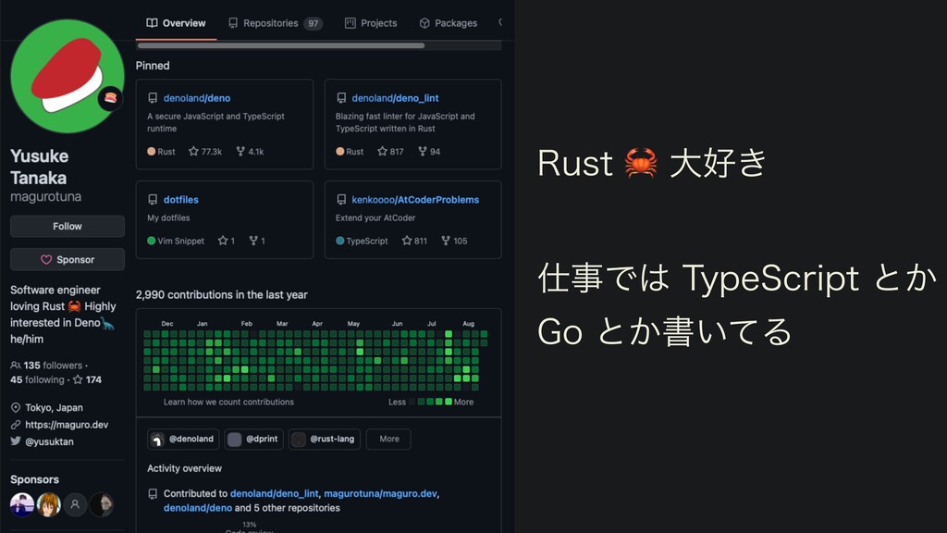This screenshot has width=947, height=533.
Task: Open the third anonymous sponsor avatar
Action: 75,504
